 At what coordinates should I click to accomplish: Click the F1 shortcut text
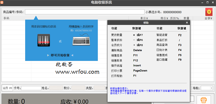135,76
